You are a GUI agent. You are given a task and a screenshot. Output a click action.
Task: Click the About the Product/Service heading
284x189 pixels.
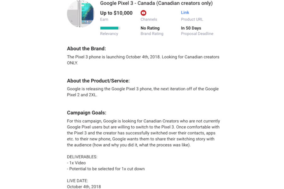tap(98, 81)
